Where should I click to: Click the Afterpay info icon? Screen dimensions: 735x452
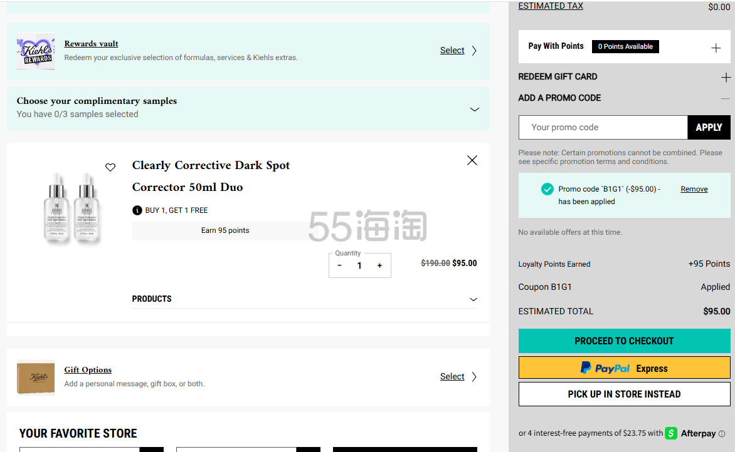[722, 434]
